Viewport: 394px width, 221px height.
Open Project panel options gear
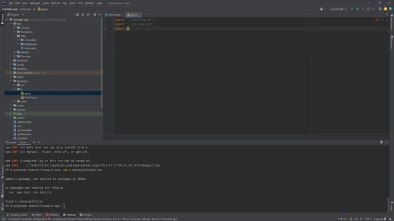pyautogui.click(x=95, y=15)
